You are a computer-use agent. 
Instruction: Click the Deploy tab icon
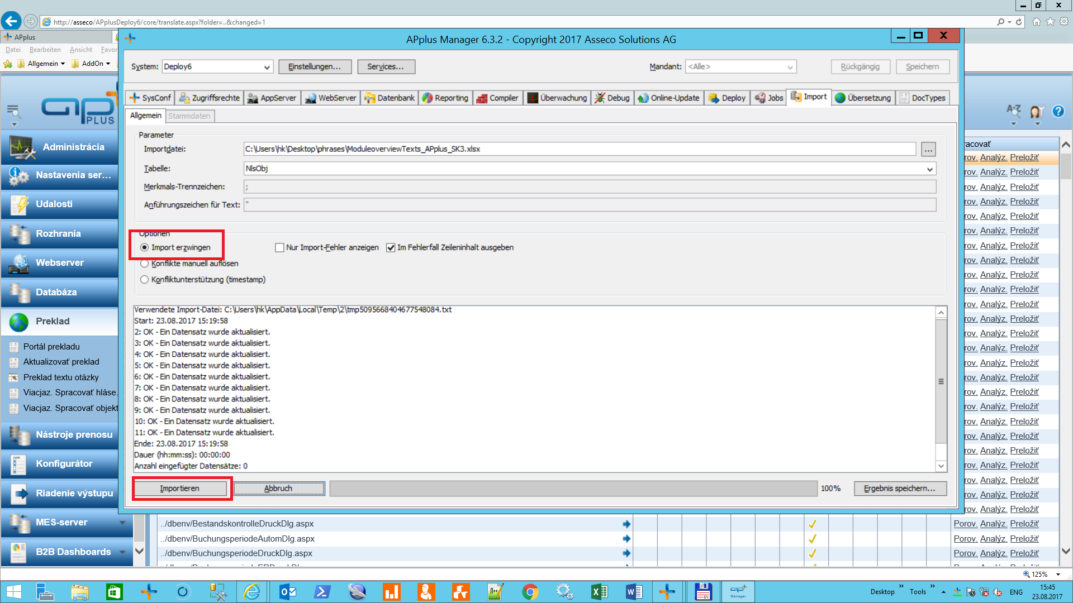pos(714,98)
